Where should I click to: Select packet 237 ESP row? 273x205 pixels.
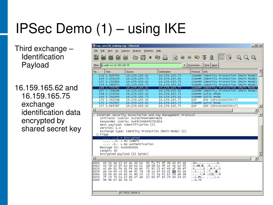point(175,106)
